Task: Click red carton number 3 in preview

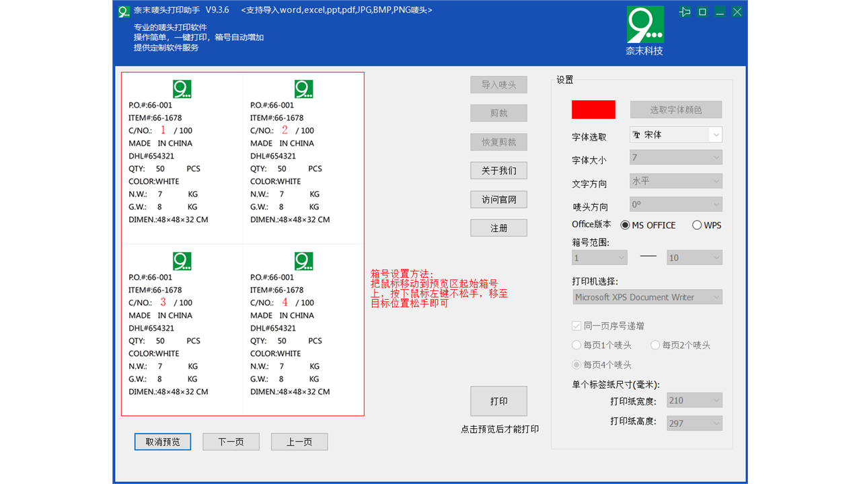Action: click(x=163, y=302)
